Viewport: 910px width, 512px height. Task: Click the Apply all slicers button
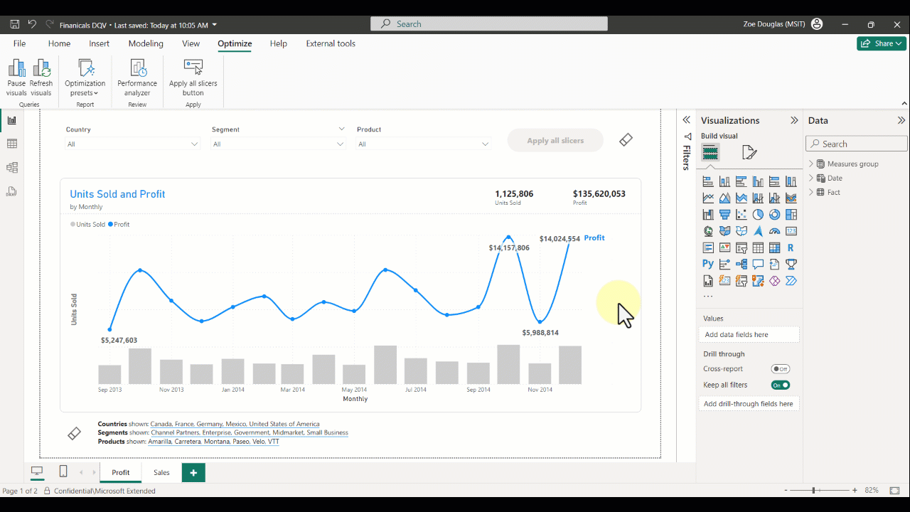(x=555, y=139)
